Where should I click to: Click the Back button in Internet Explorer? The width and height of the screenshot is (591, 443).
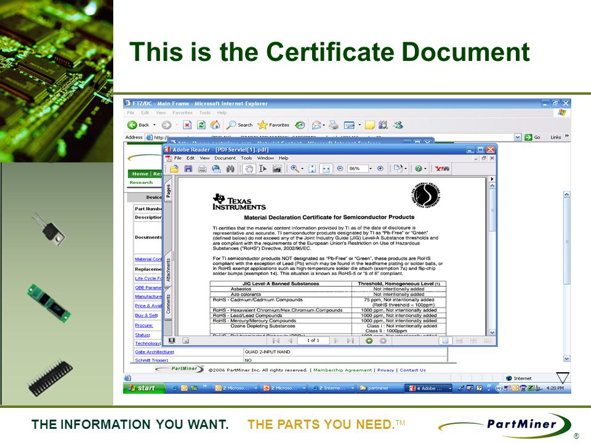click(138, 125)
